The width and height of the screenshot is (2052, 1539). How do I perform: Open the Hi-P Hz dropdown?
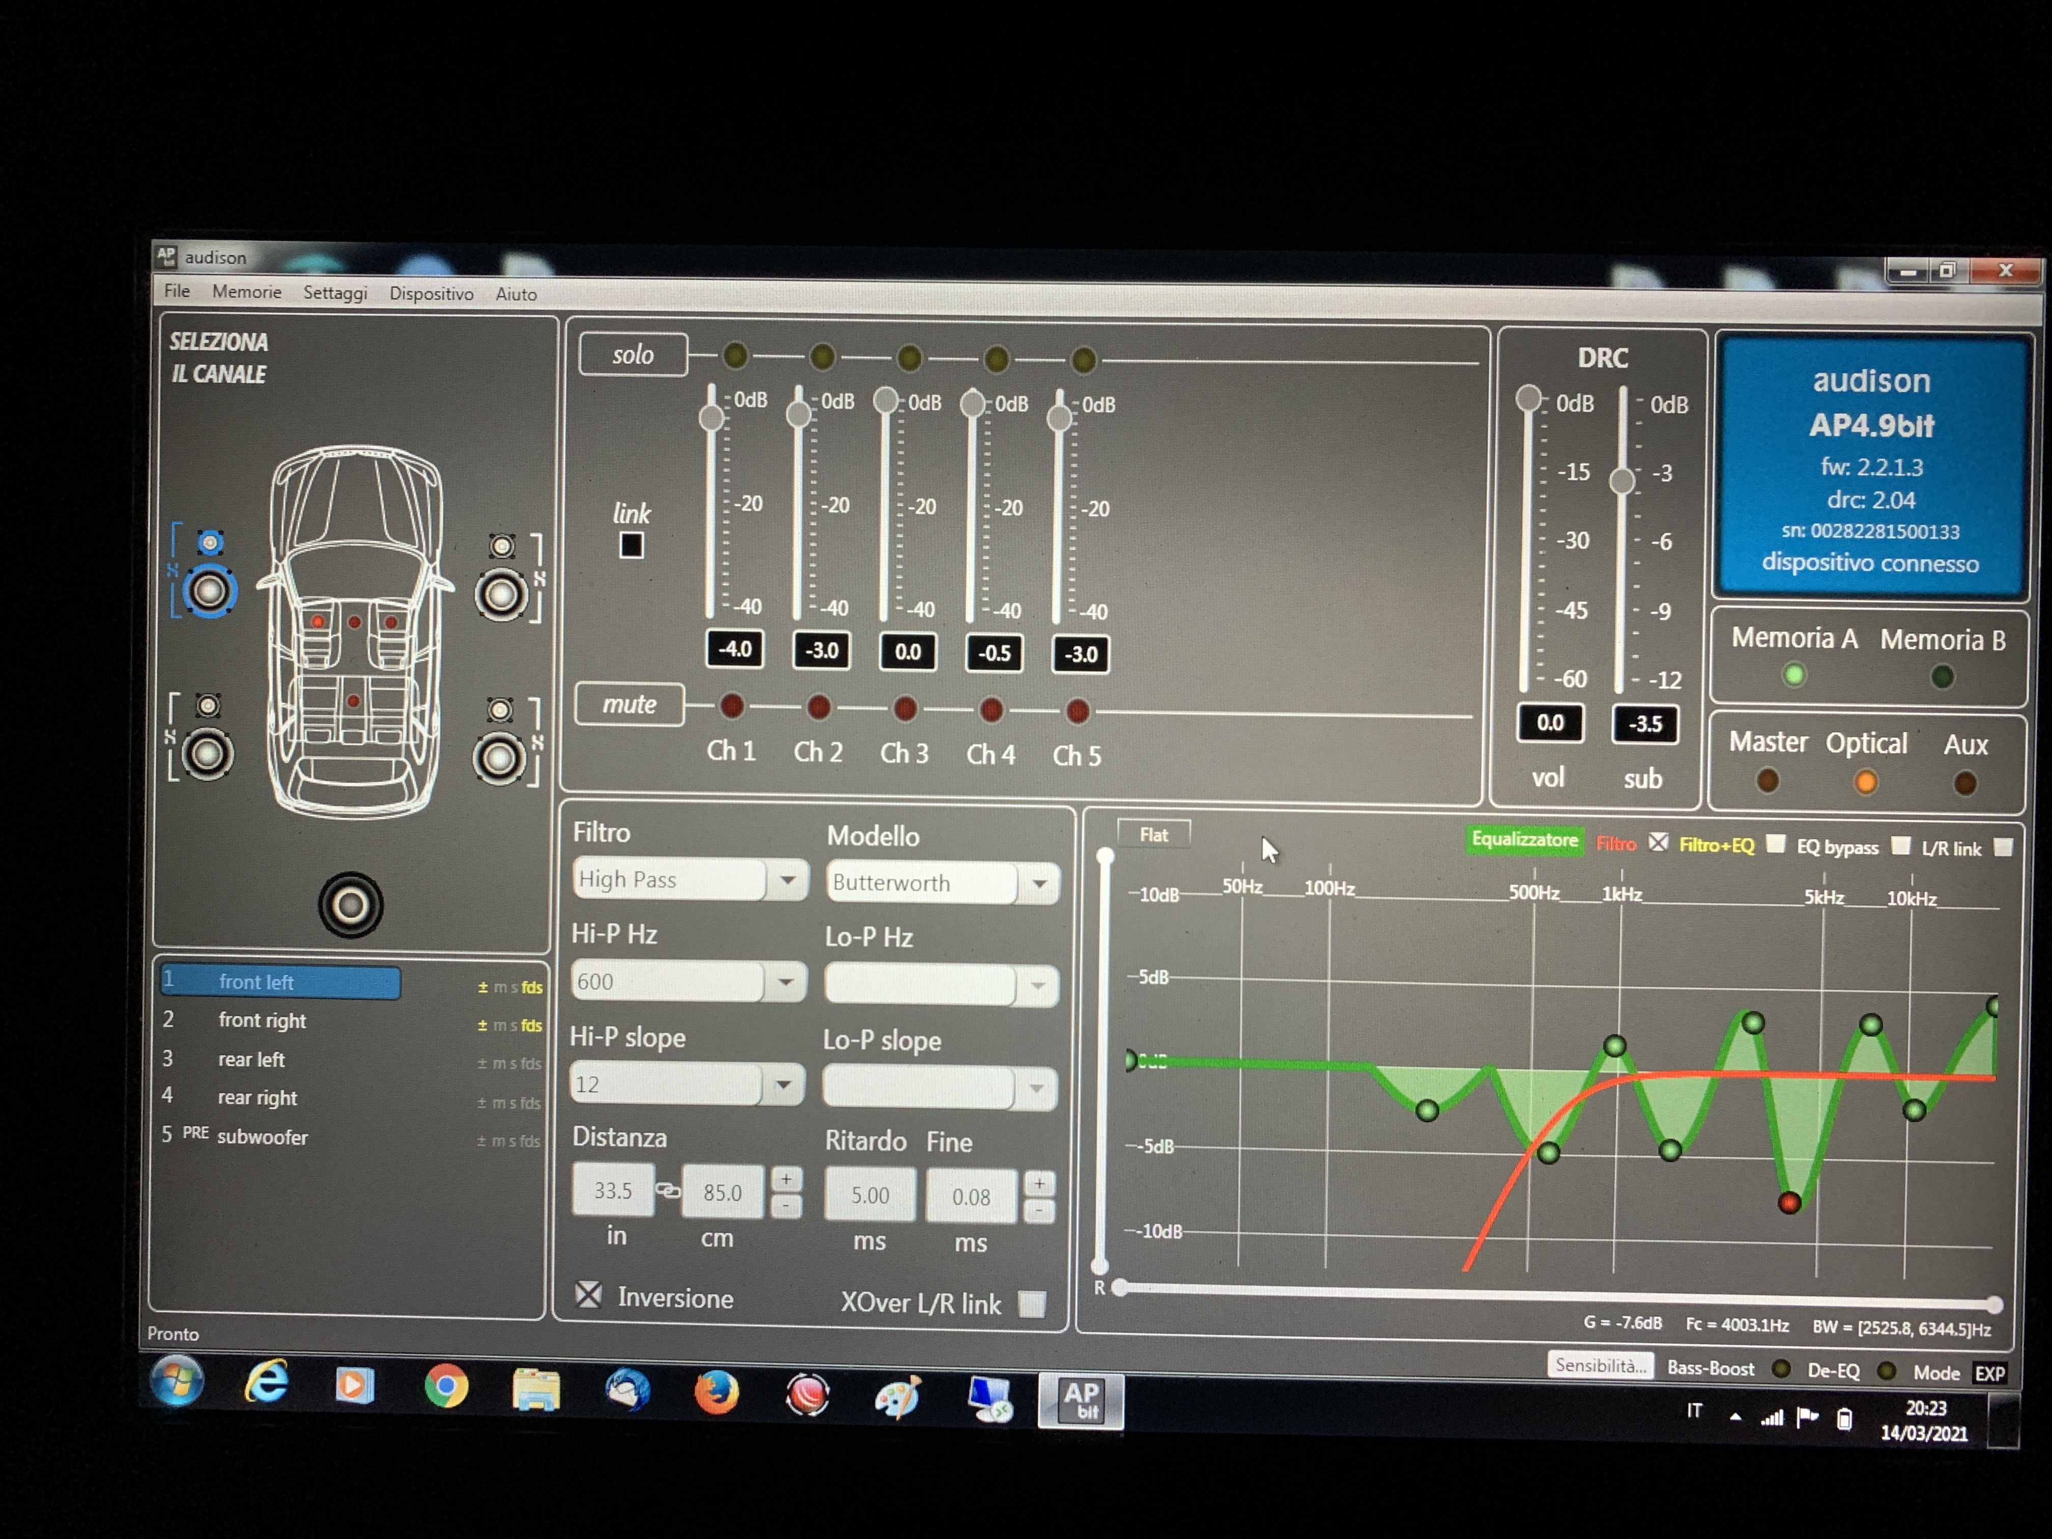(786, 982)
